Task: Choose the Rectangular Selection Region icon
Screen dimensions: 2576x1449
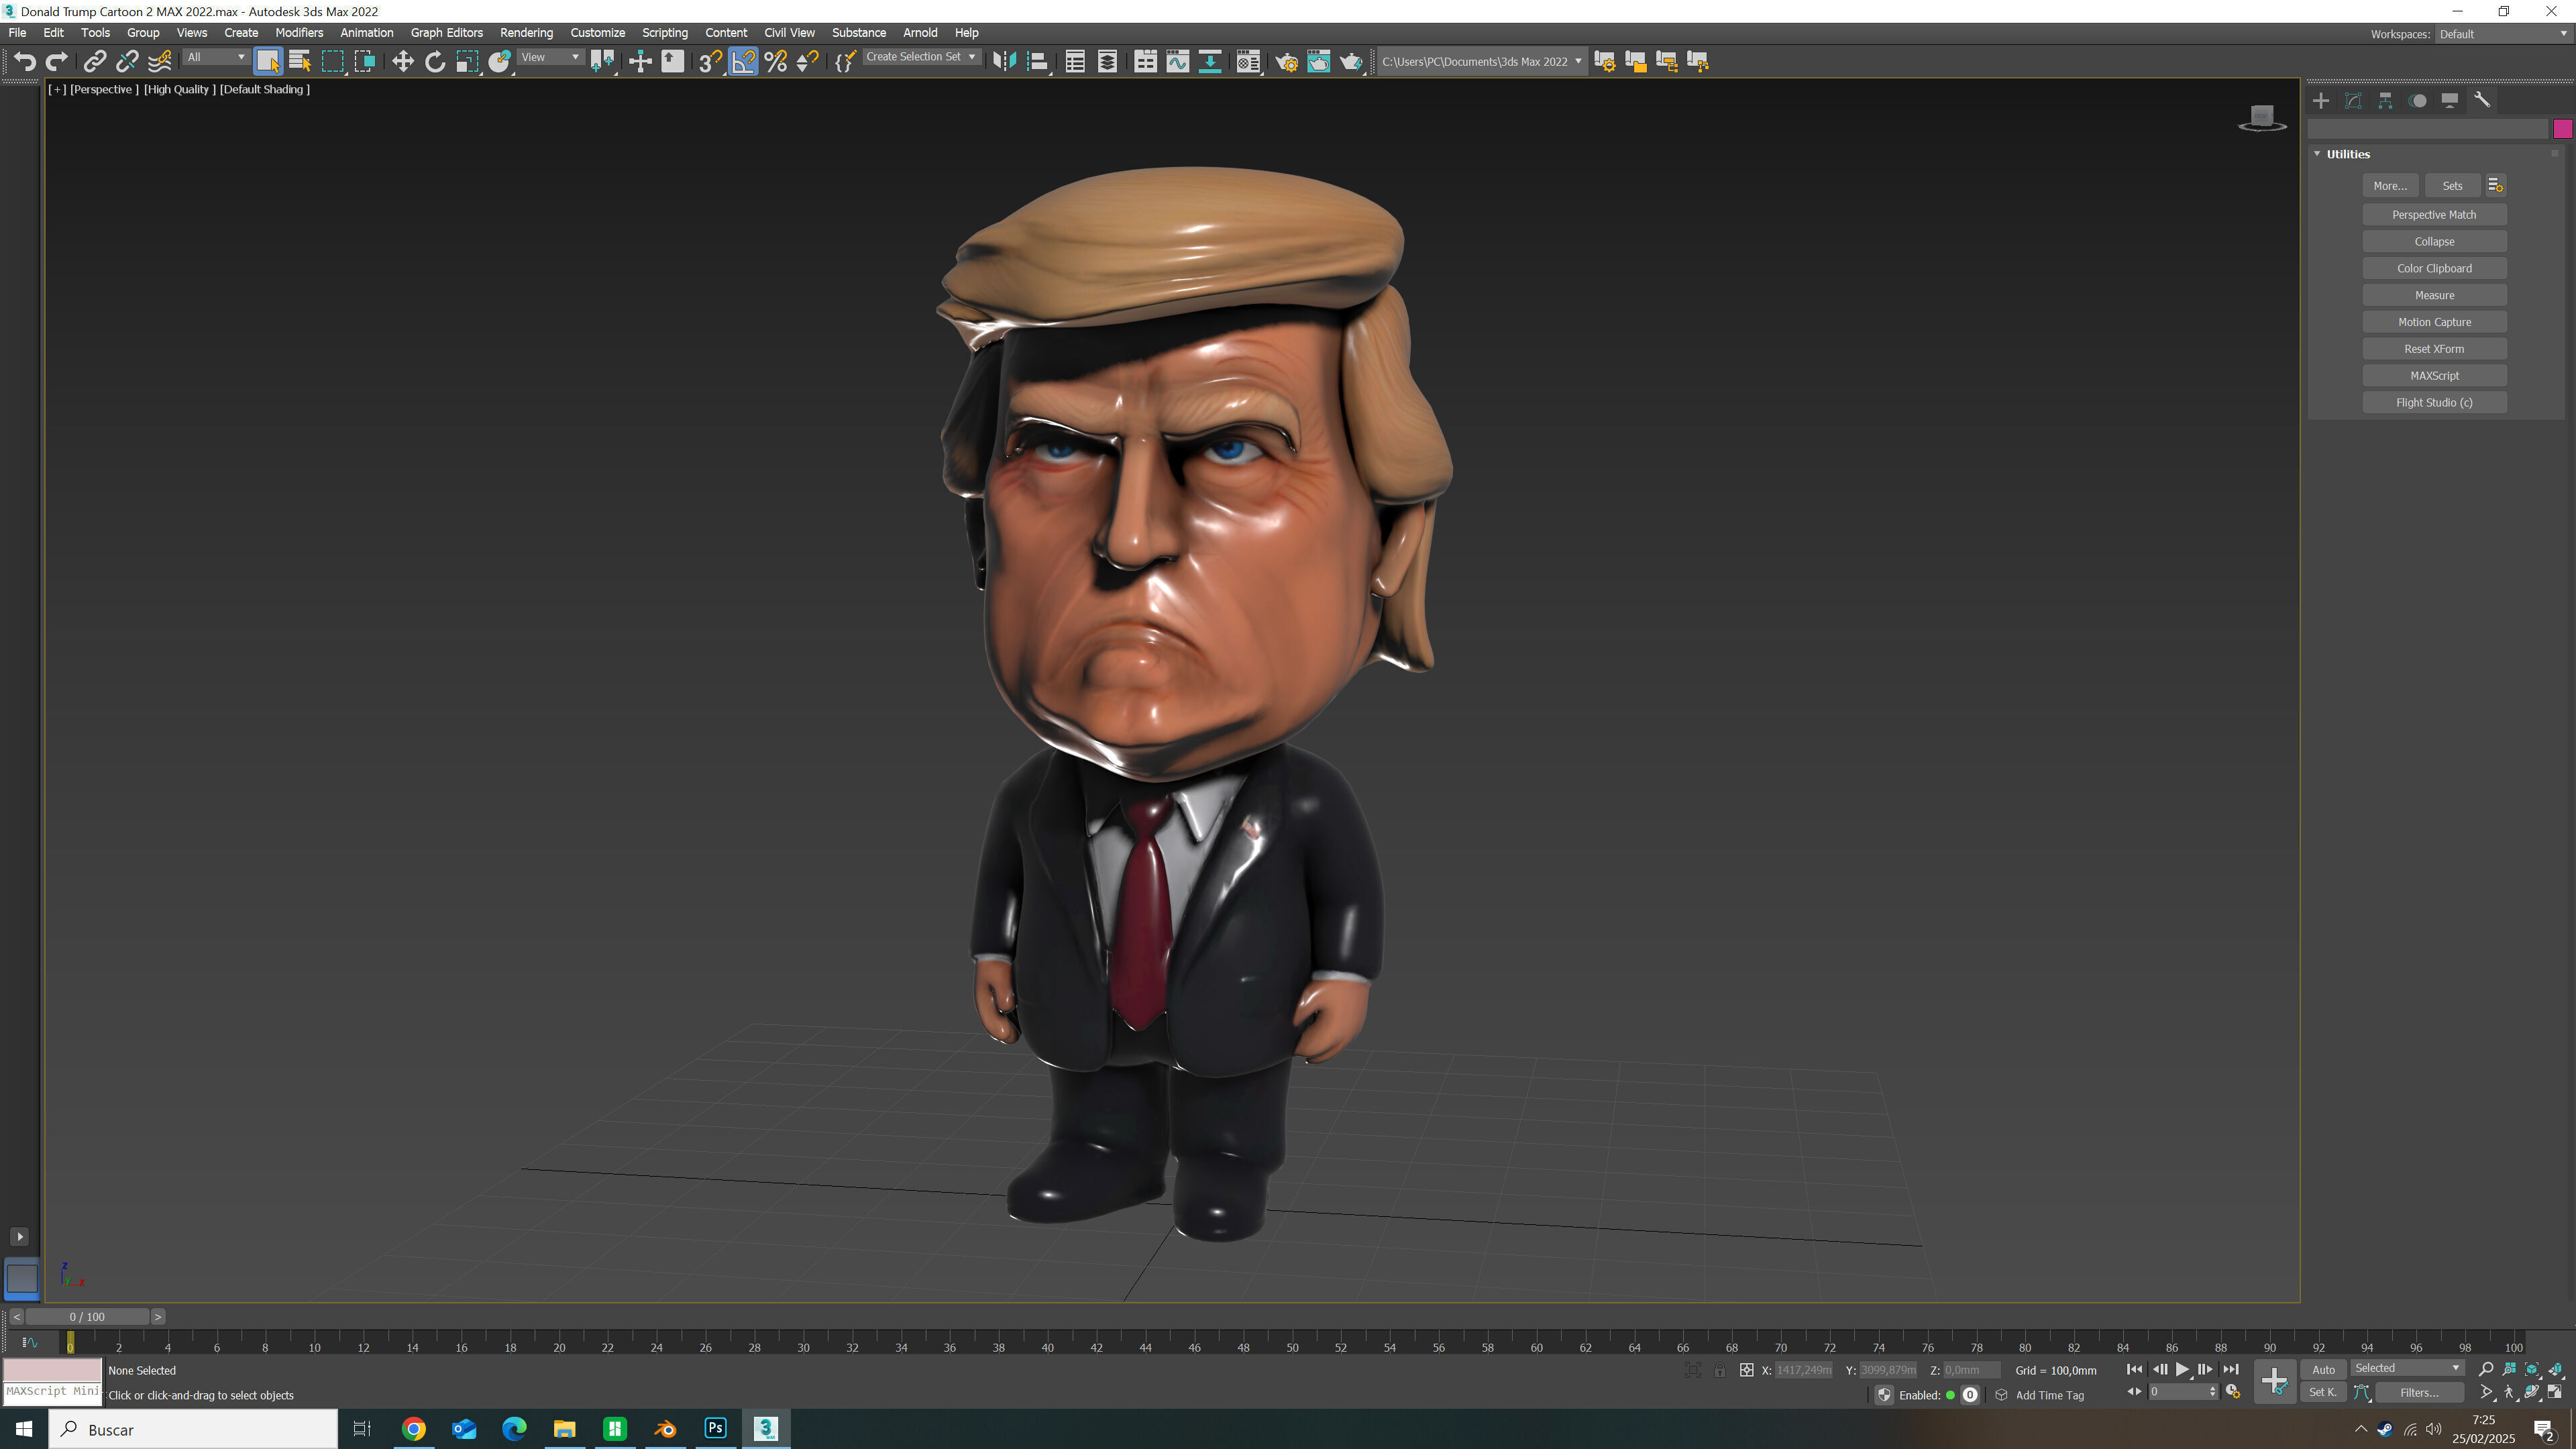Action: click(x=333, y=61)
